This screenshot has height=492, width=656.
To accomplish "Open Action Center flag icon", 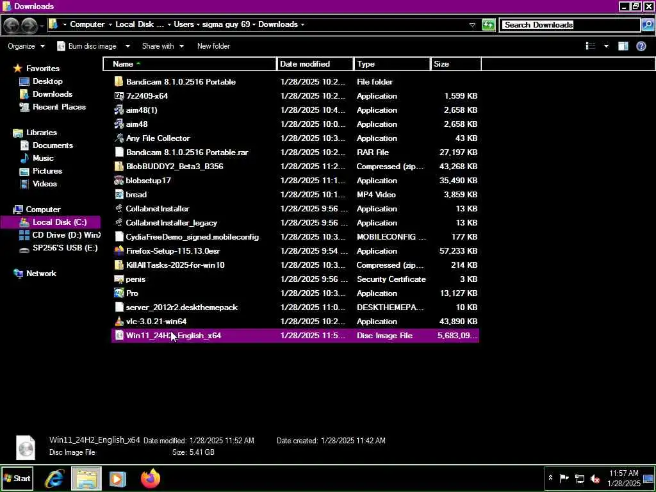I will pyautogui.click(x=564, y=478).
